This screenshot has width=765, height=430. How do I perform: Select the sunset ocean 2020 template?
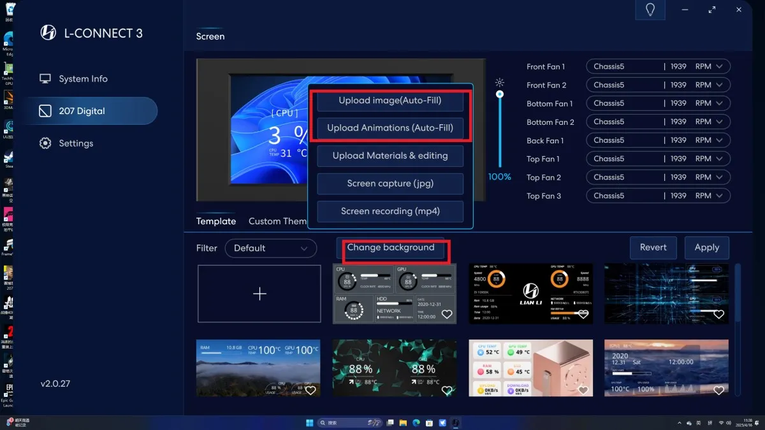(666, 368)
